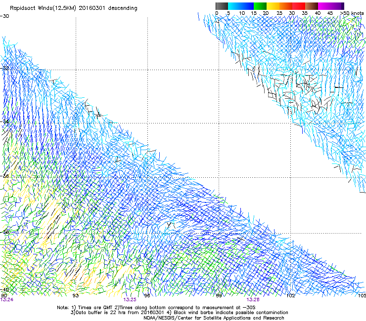Click the 'Data buffer is 22 hrs' note line
The width and height of the screenshot is (366, 321).
point(179,313)
